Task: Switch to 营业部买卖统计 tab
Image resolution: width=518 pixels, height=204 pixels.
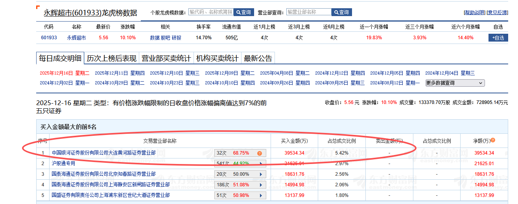Action: (x=166, y=58)
